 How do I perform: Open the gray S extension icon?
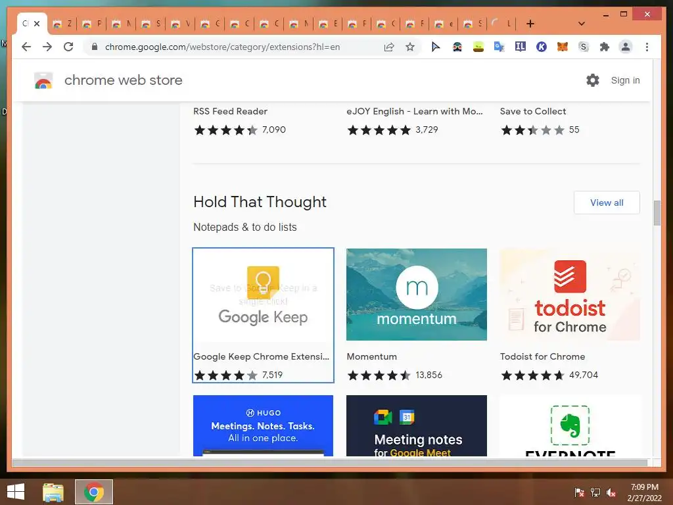584,47
